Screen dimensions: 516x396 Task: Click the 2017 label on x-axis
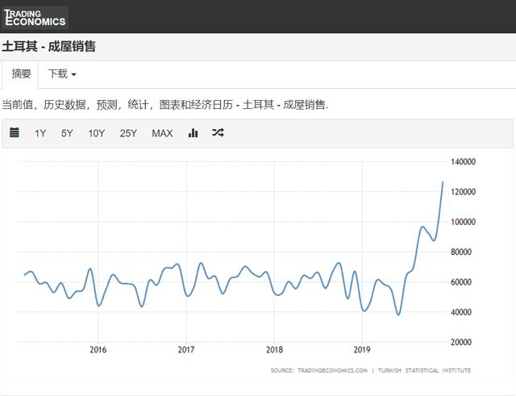(x=186, y=350)
